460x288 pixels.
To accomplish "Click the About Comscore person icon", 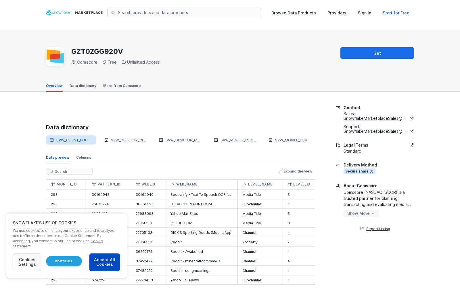I will point(338,186).
